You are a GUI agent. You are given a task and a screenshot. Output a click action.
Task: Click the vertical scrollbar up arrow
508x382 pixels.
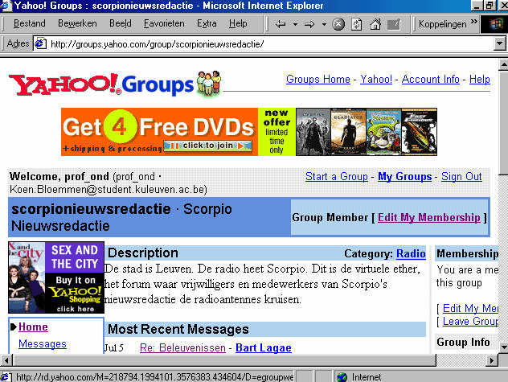tap(503, 64)
